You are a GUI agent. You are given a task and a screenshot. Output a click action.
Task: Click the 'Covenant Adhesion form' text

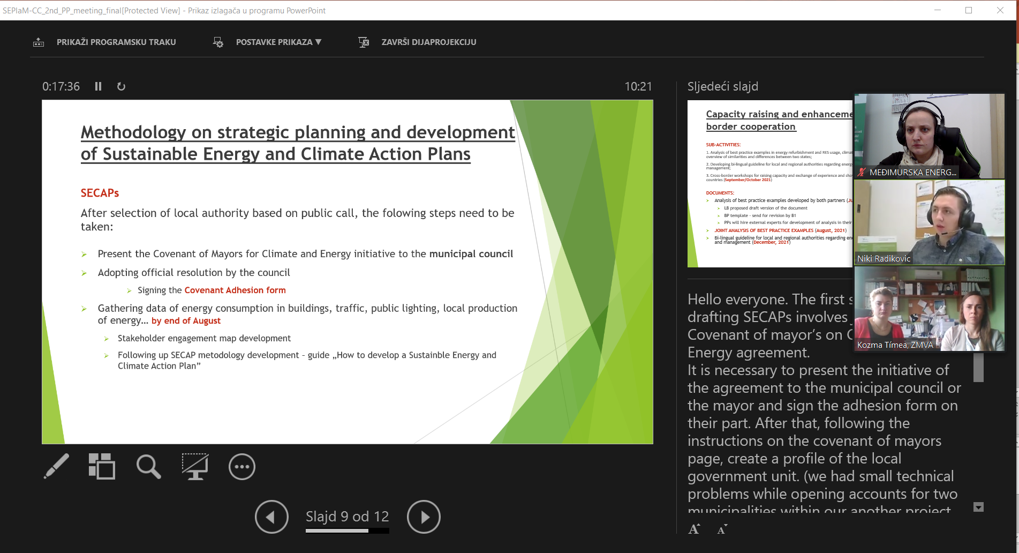pos(235,290)
